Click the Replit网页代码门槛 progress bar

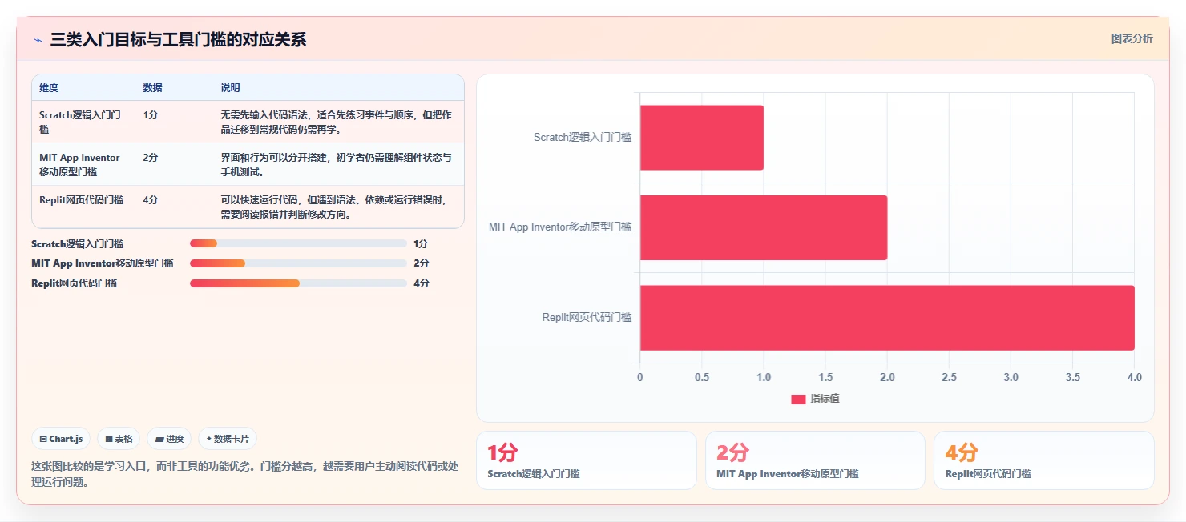tap(298, 283)
